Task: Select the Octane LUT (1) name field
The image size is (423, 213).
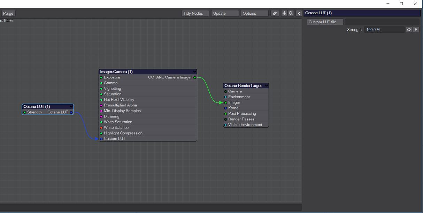Action: point(362,13)
